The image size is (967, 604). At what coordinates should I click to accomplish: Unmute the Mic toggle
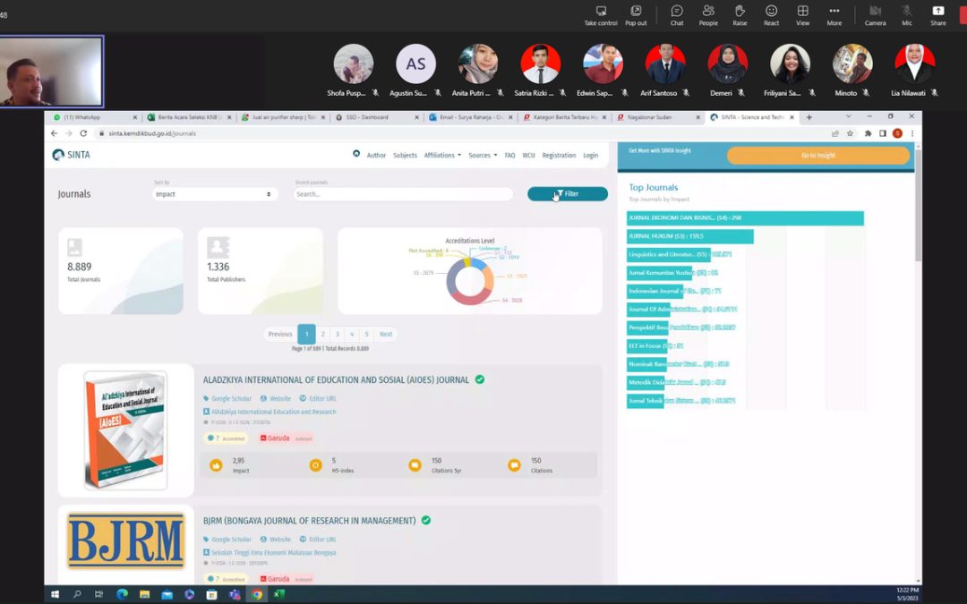coord(906,15)
